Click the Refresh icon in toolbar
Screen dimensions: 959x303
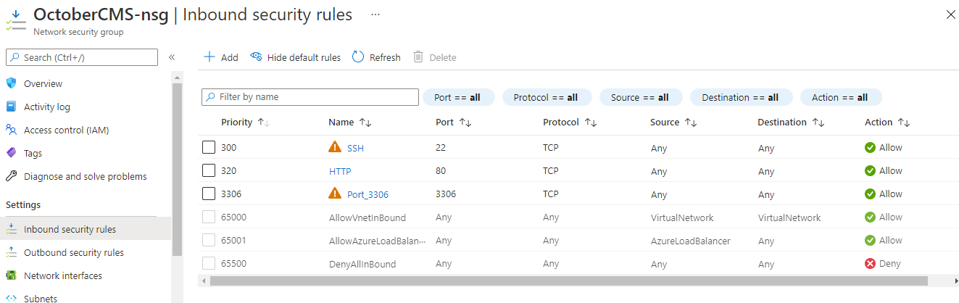pos(358,57)
